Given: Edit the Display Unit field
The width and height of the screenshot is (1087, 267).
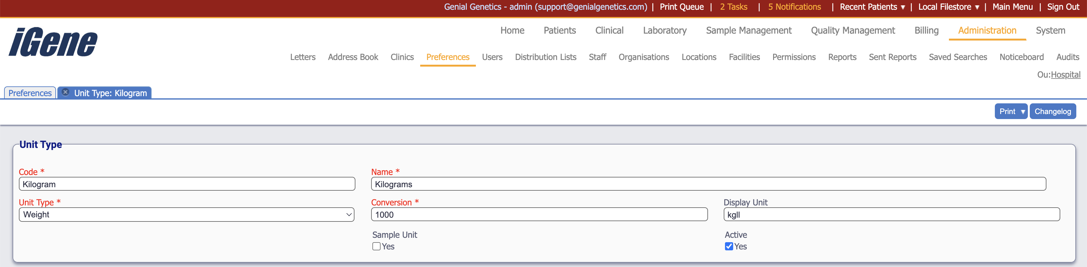Looking at the screenshot, I should pos(891,214).
